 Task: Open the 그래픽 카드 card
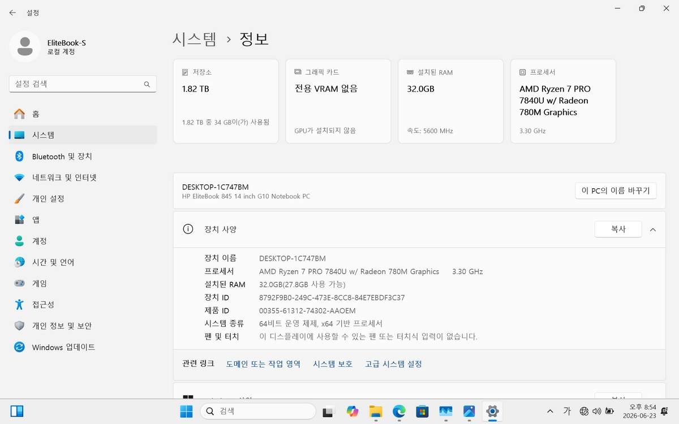338,101
